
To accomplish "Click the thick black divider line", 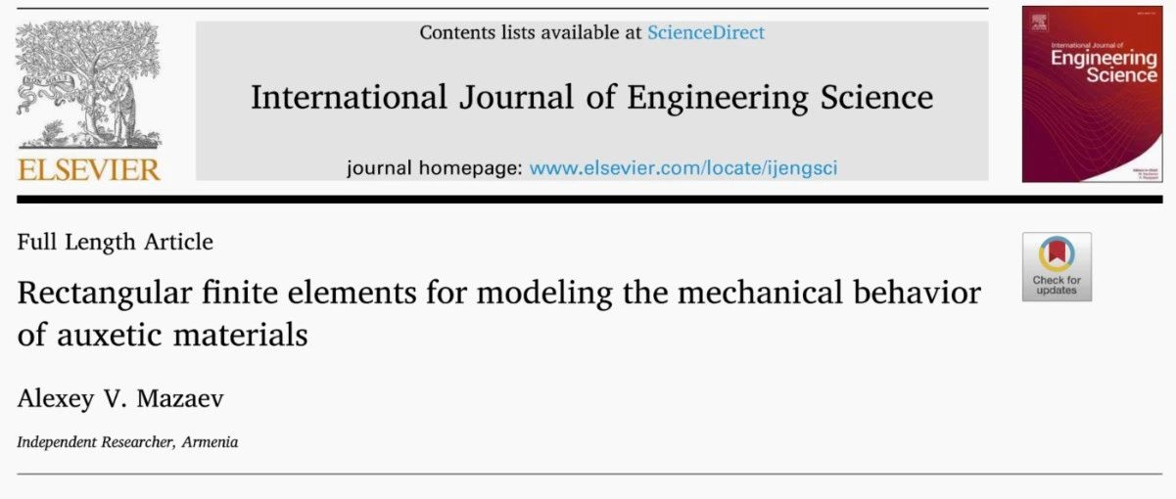I will pyautogui.click(x=588, y=200).
